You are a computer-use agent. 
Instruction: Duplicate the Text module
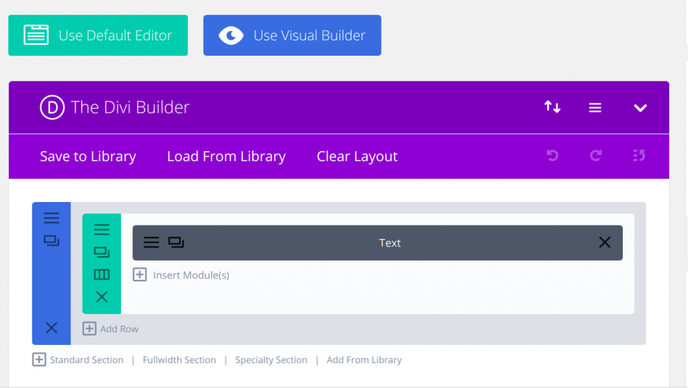pyautogui.click(x=176, y=242)
